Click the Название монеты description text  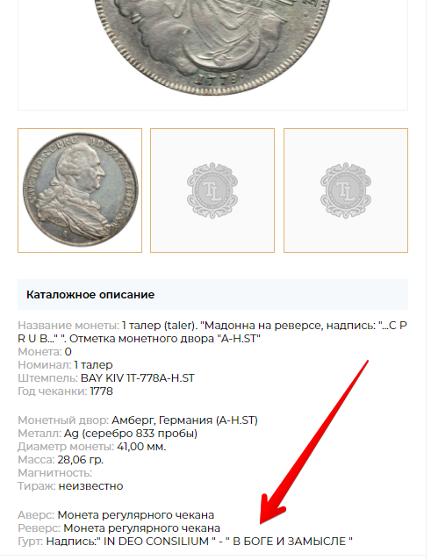point(212,332)
